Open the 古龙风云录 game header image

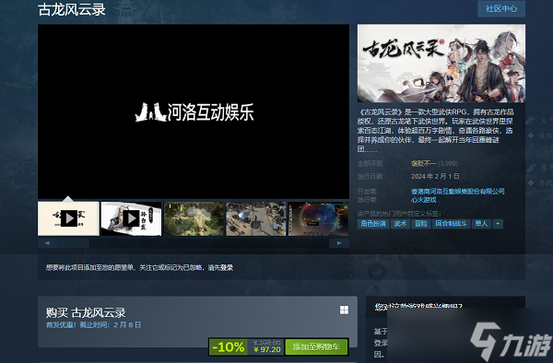coord(441,64)
